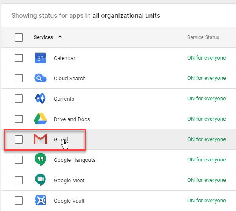Select the Currents service icon
The image size is (236, 211).
40,98
